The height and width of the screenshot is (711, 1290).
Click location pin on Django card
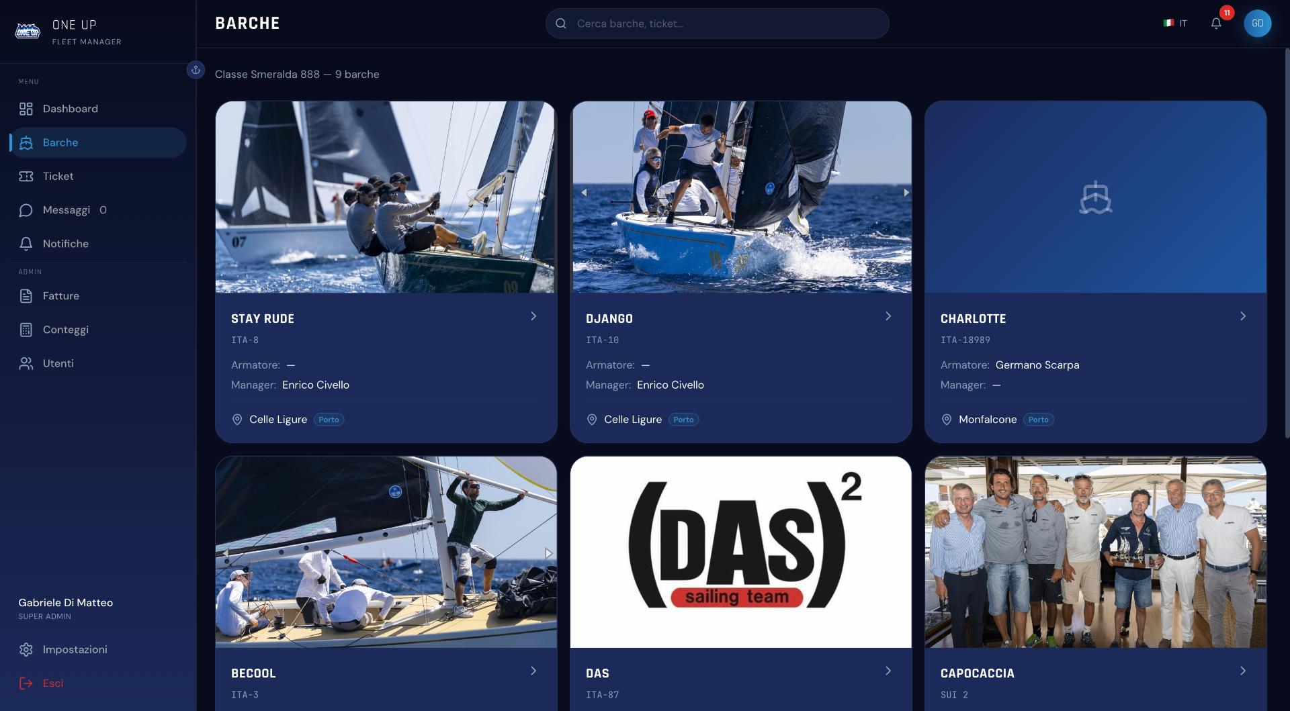(x=592, y=420)
